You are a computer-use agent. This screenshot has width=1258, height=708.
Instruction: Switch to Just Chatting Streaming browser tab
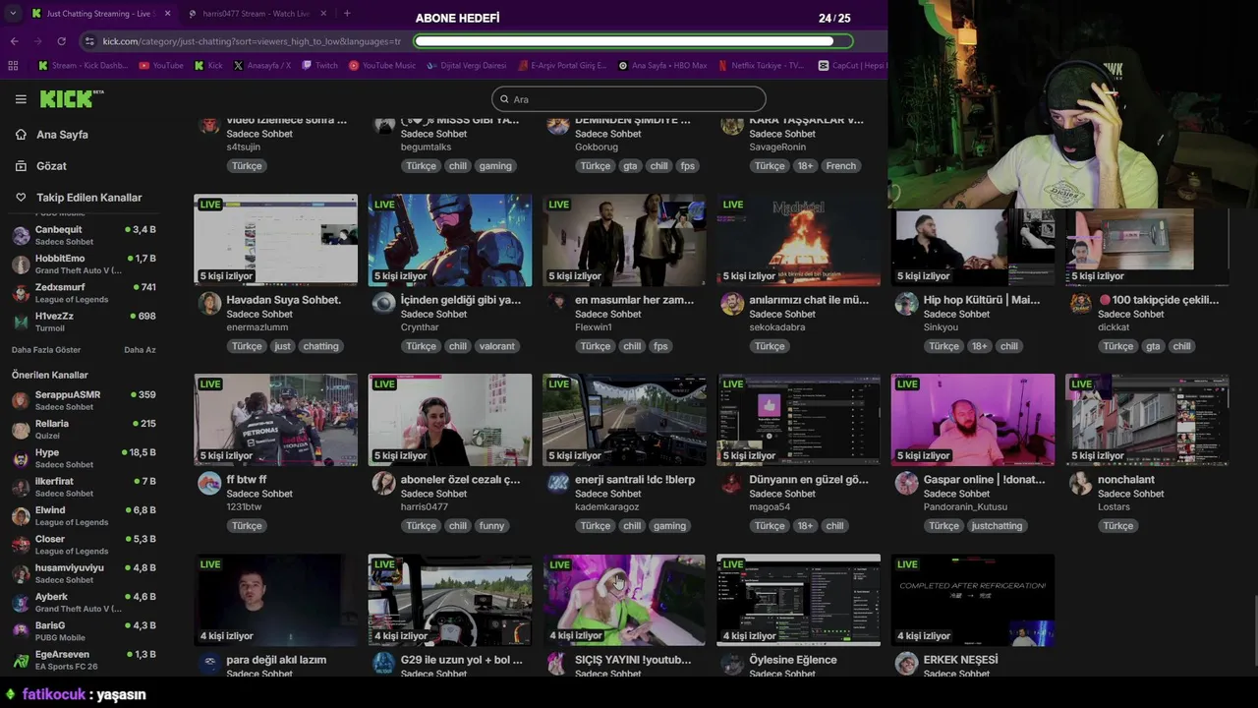click(x=101, y=14)
